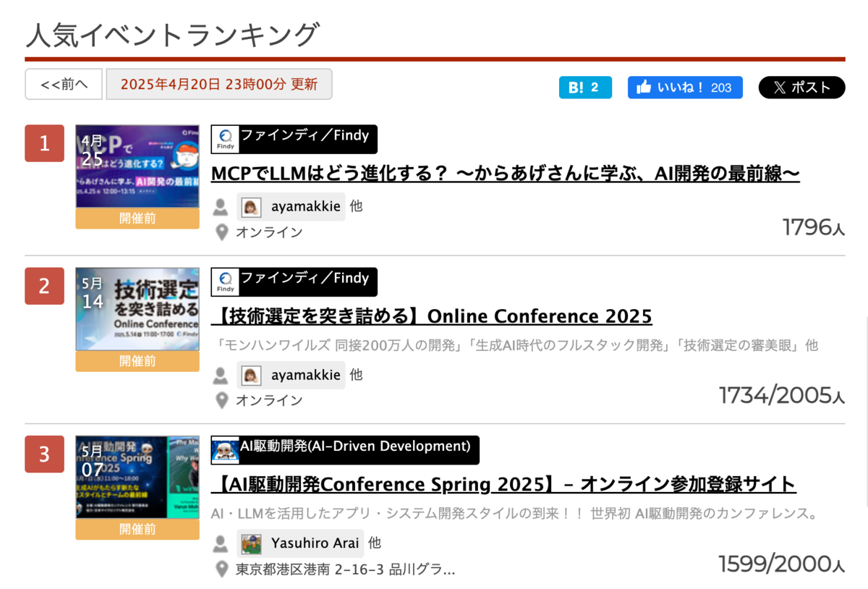
Task: Click the location pin in the MCP event
Action: point(222,232)
